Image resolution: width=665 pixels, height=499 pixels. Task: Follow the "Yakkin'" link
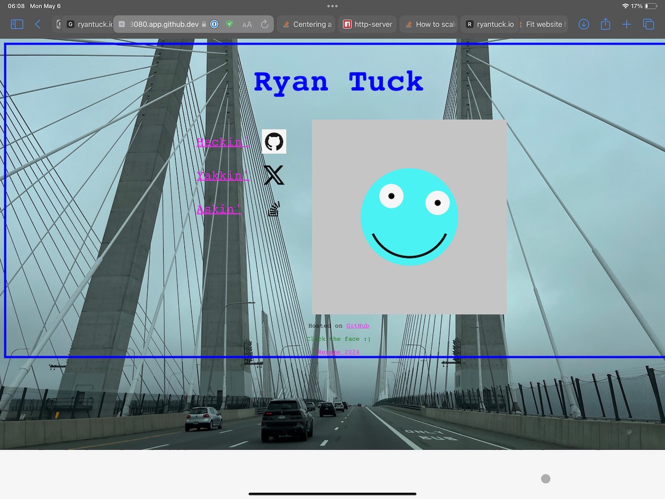click(222, 176)
